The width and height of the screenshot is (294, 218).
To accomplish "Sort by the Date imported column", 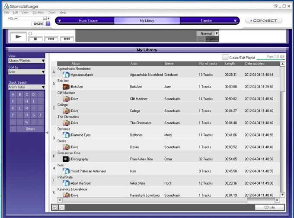I will tap(262, 64).
